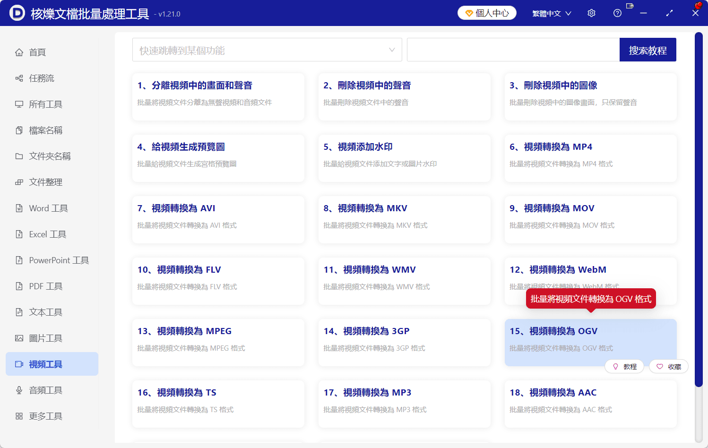Image resolution: width=708 pixels, height=448 pixels.
Task: Click the vertical scrollbar on the right
Action: click(x=699, y=210)
